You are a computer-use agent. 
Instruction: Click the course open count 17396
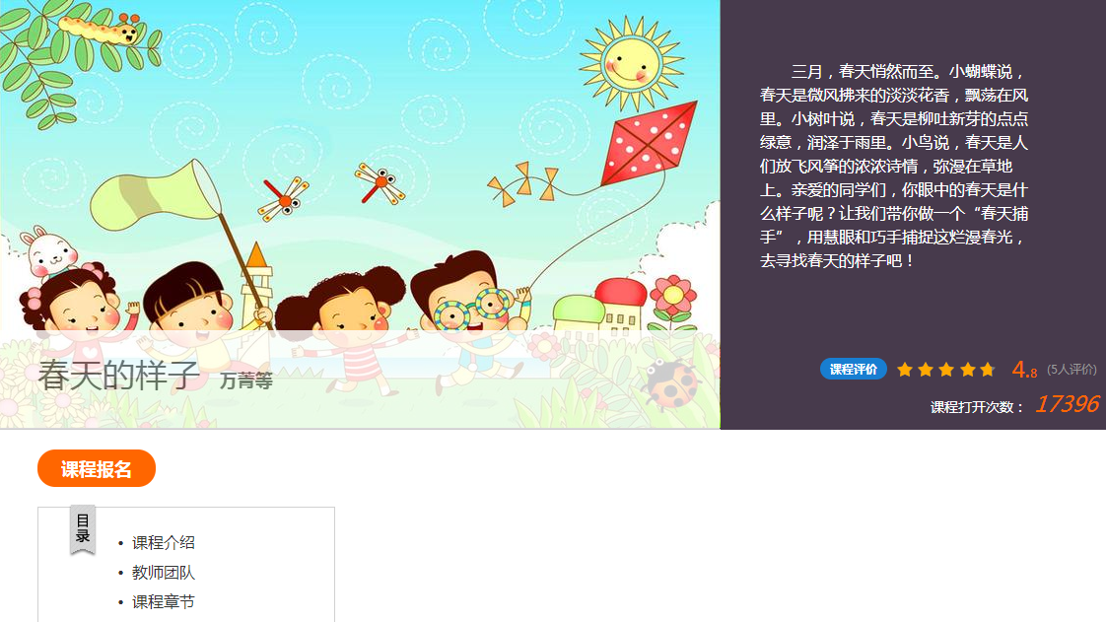click(1066, 404)
